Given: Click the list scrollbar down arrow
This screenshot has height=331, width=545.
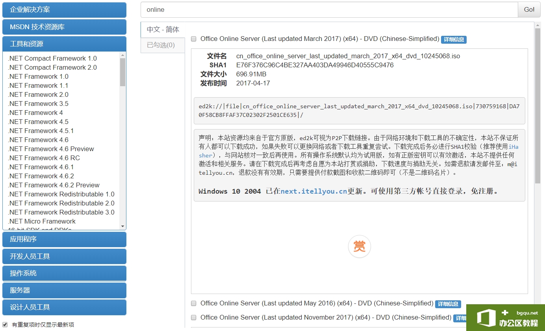Looking at the screenshot, I should [x=123, y=226].
